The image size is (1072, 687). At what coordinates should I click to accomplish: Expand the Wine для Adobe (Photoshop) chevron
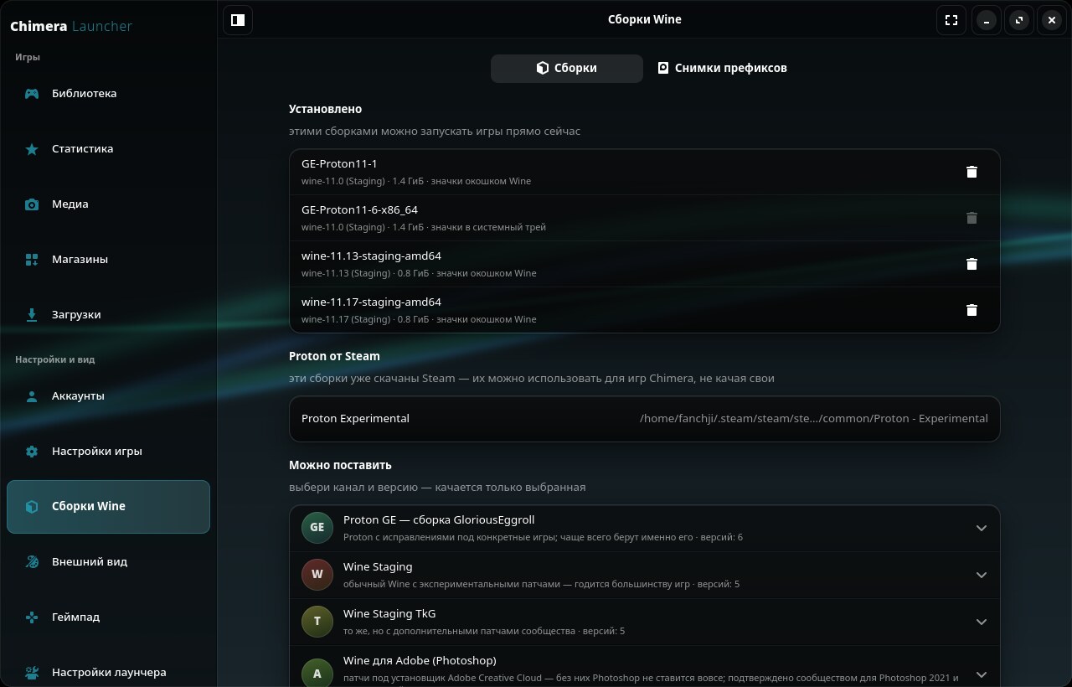pyautogui.click(x=982, y=674)
